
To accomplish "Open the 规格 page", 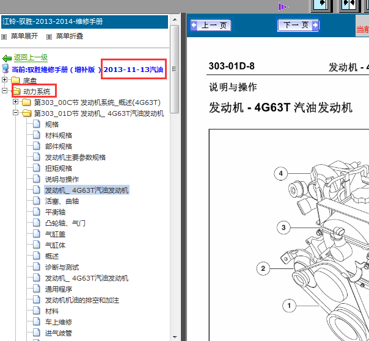I will pos(52,124).
